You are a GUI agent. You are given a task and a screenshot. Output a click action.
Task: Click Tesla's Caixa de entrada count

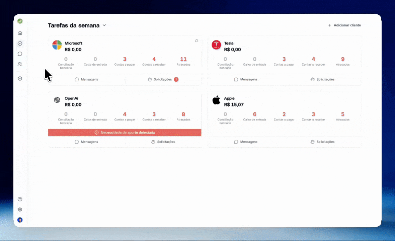(255, 59)
